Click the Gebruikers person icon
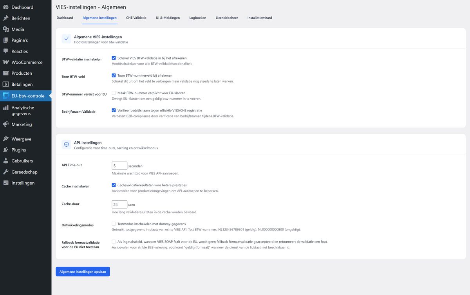 tap(6, 161)
